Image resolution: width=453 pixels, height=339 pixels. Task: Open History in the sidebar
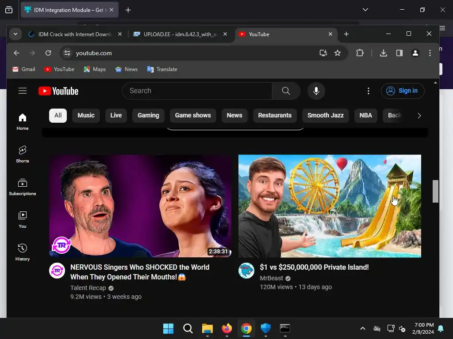pos(23,252)
